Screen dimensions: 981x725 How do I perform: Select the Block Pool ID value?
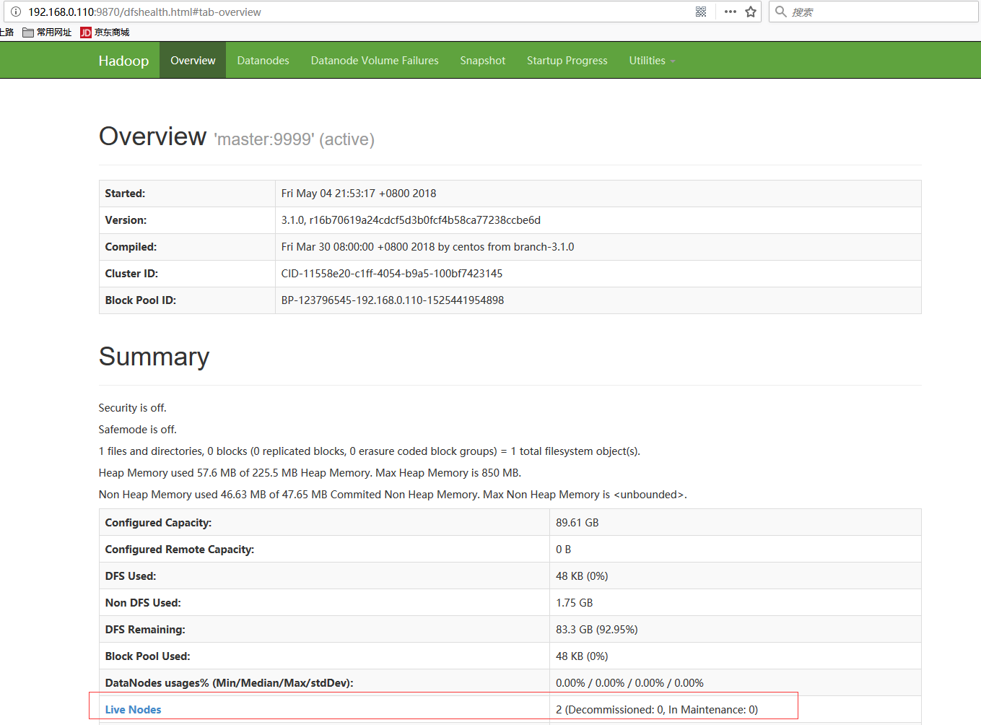pos(393,300)
